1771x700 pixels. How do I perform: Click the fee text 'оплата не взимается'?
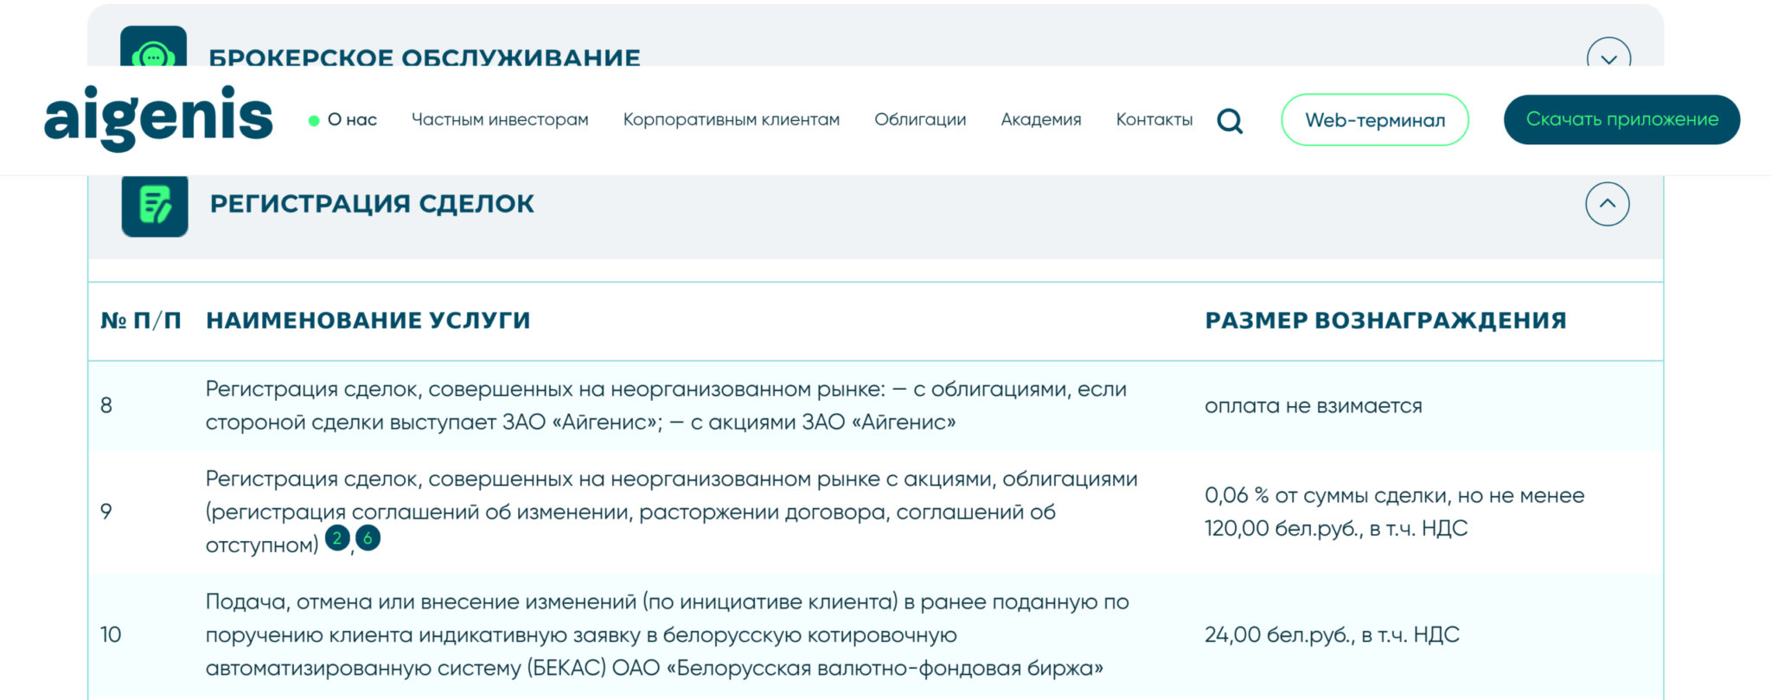[1314, 406]
